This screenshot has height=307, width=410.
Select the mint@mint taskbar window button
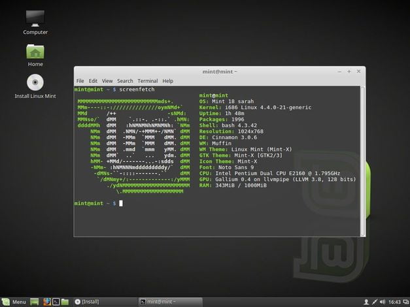pos(170,302)
